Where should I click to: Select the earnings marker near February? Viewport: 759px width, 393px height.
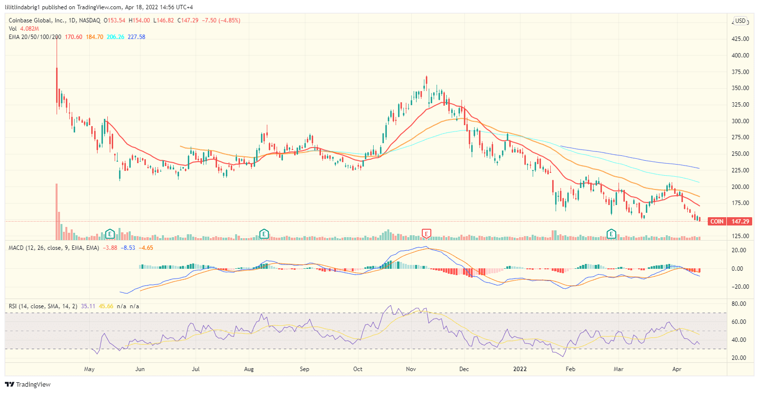tap(611, 234)
